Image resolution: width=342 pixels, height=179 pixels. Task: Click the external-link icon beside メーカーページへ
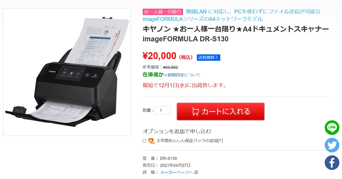tap(196, 172)
